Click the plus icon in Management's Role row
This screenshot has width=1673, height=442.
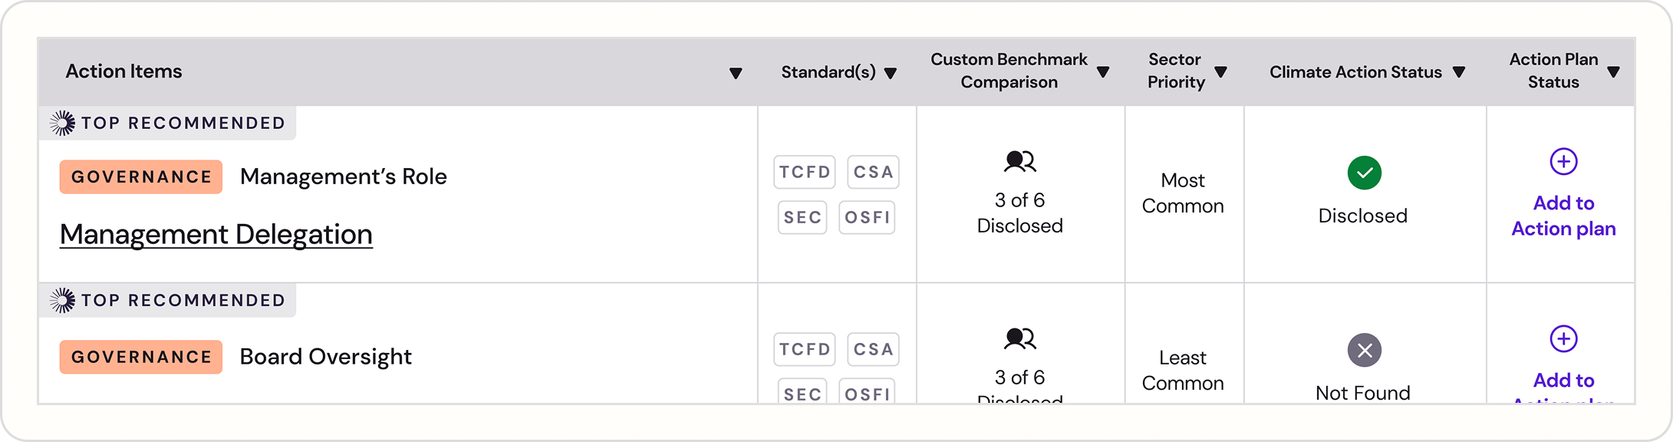tap(1563, 162)
